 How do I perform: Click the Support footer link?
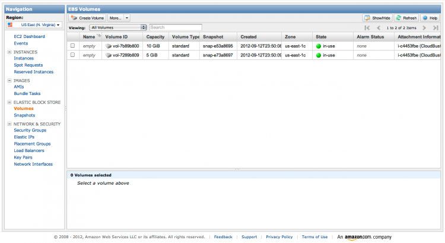pyautogui.click(x=249, y=236)
